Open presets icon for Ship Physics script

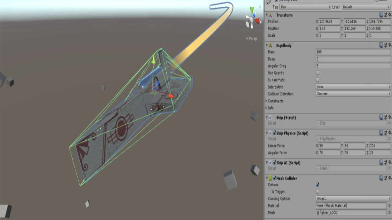click(x=386, y=133)
